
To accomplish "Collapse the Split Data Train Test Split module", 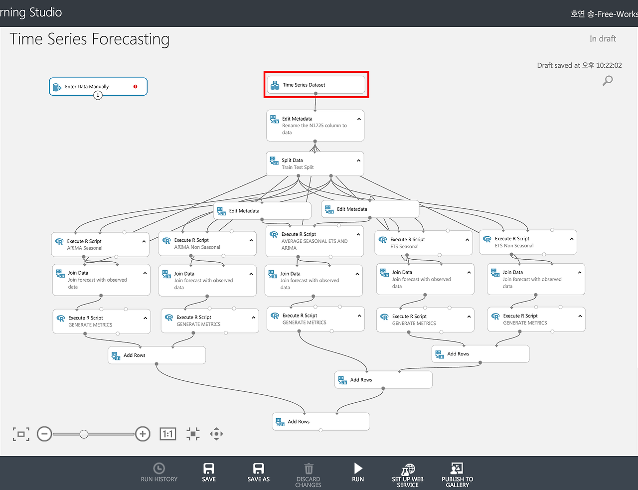I will tap(358, 161).
